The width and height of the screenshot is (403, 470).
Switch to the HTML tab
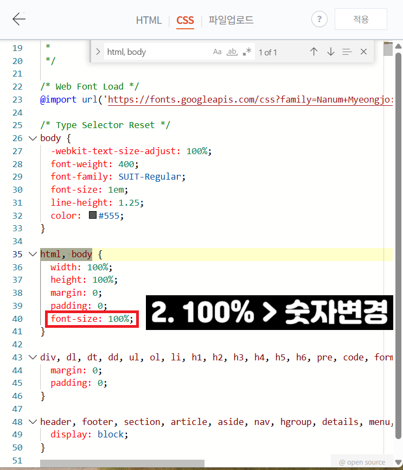click(x=149, y=21)
